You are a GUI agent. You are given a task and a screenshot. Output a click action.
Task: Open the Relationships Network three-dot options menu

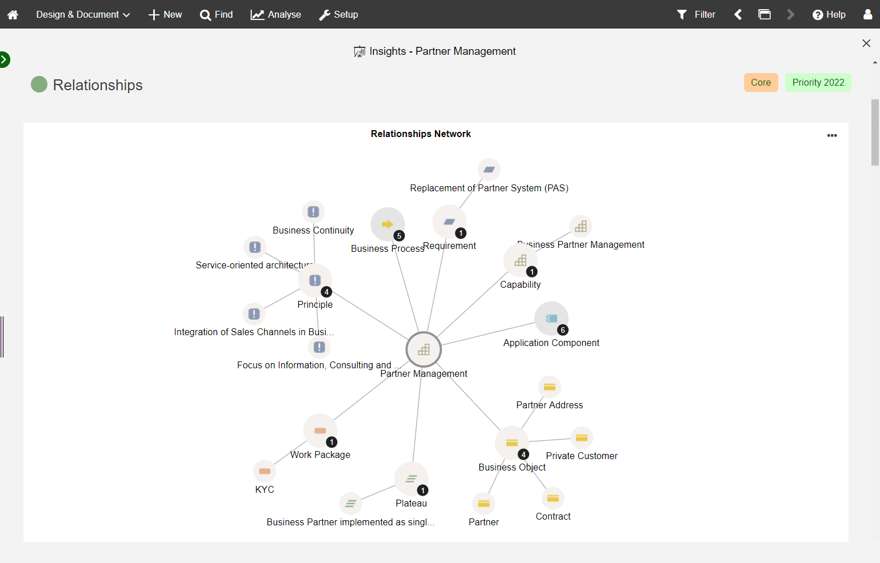(x=832, y=135)
